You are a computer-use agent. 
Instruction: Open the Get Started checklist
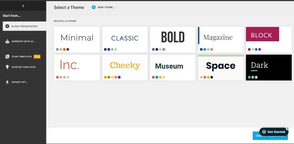click(x=274, y=132)
